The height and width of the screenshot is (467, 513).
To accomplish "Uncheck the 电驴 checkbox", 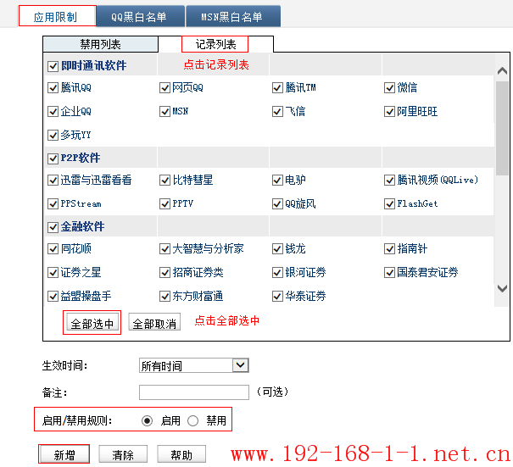I will point(277,180).
